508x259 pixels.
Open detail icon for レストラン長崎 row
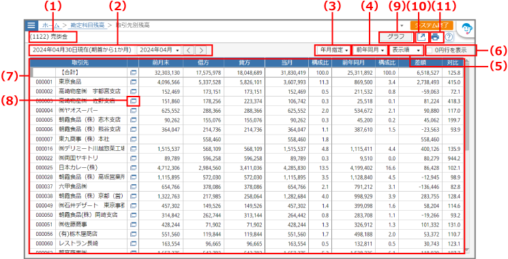(x=133, y=243)
